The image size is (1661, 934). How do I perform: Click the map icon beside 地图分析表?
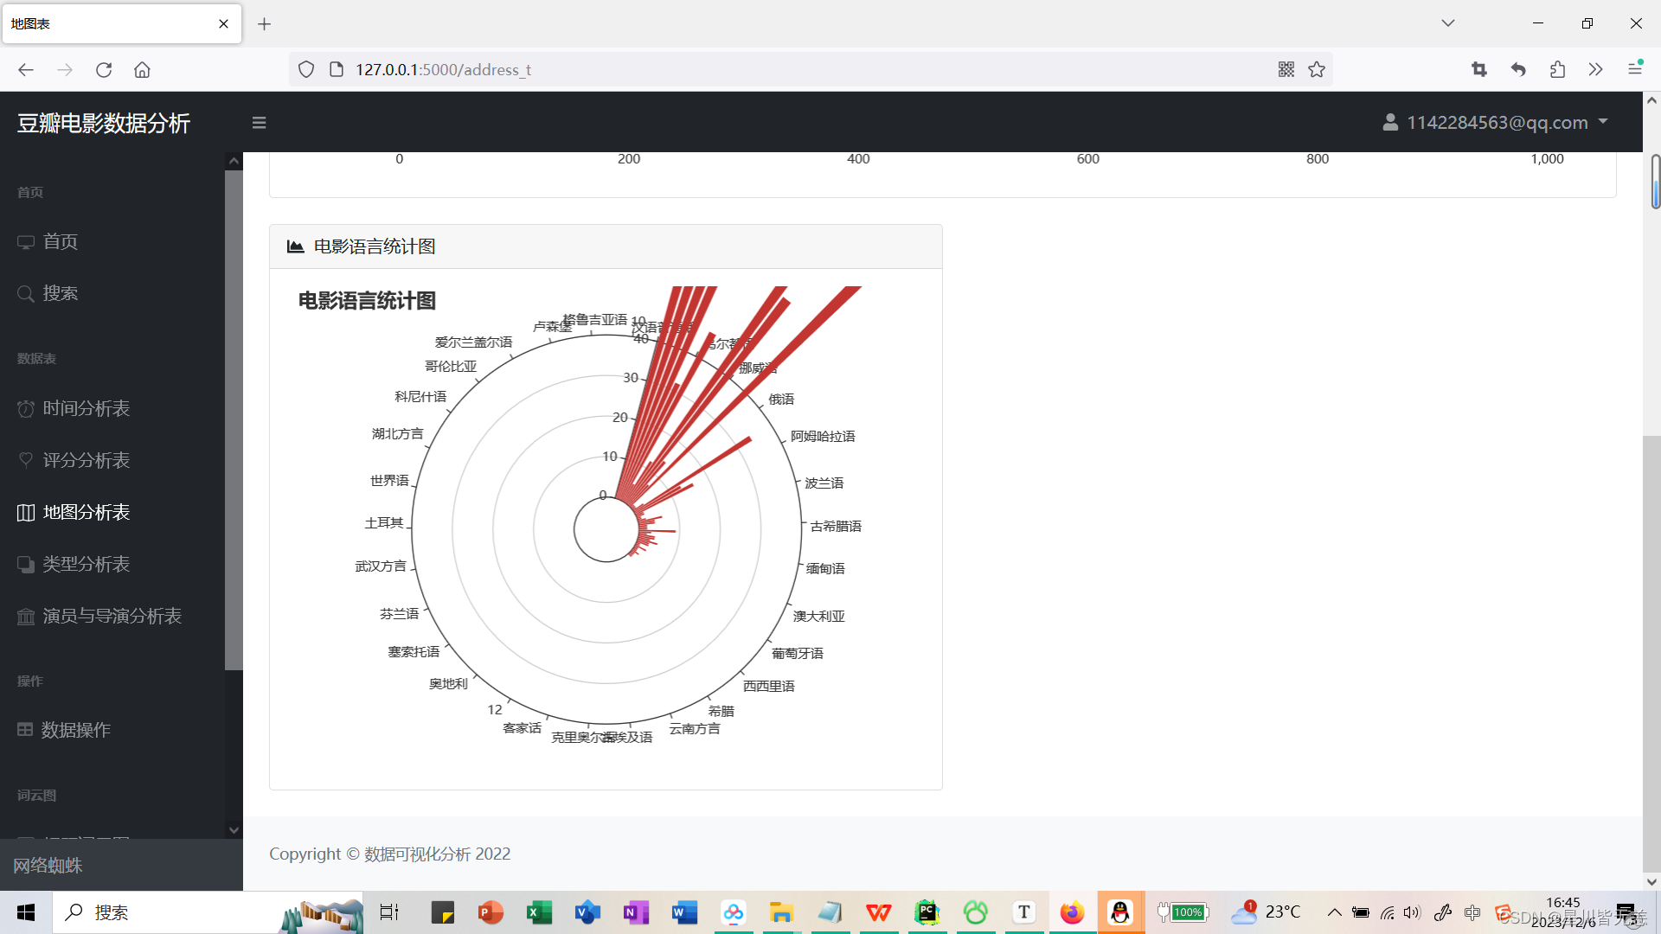coord(26,512)
